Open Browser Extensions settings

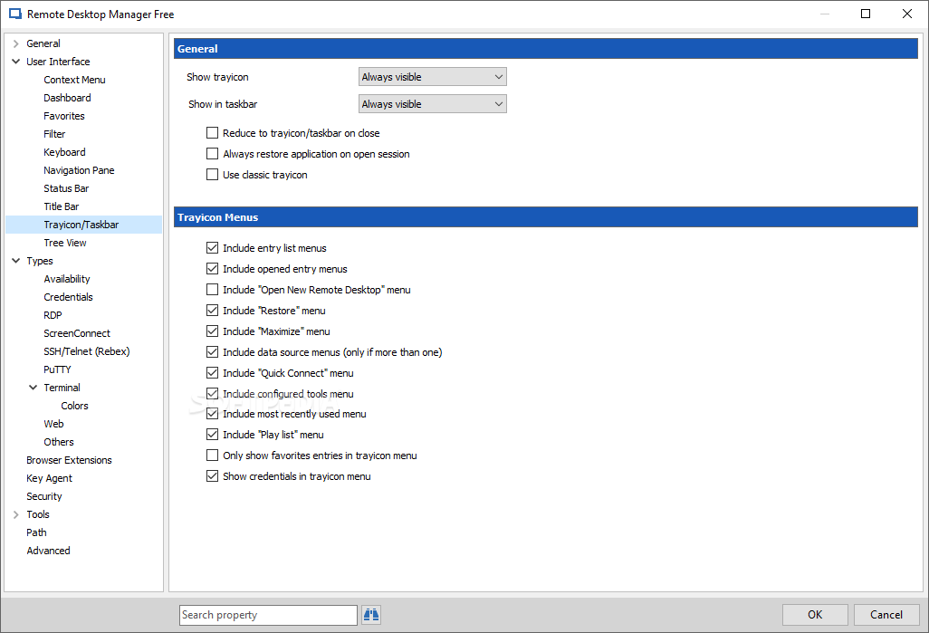70,460
